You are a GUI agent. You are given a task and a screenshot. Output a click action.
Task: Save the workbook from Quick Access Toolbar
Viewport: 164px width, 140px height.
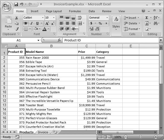16,4
